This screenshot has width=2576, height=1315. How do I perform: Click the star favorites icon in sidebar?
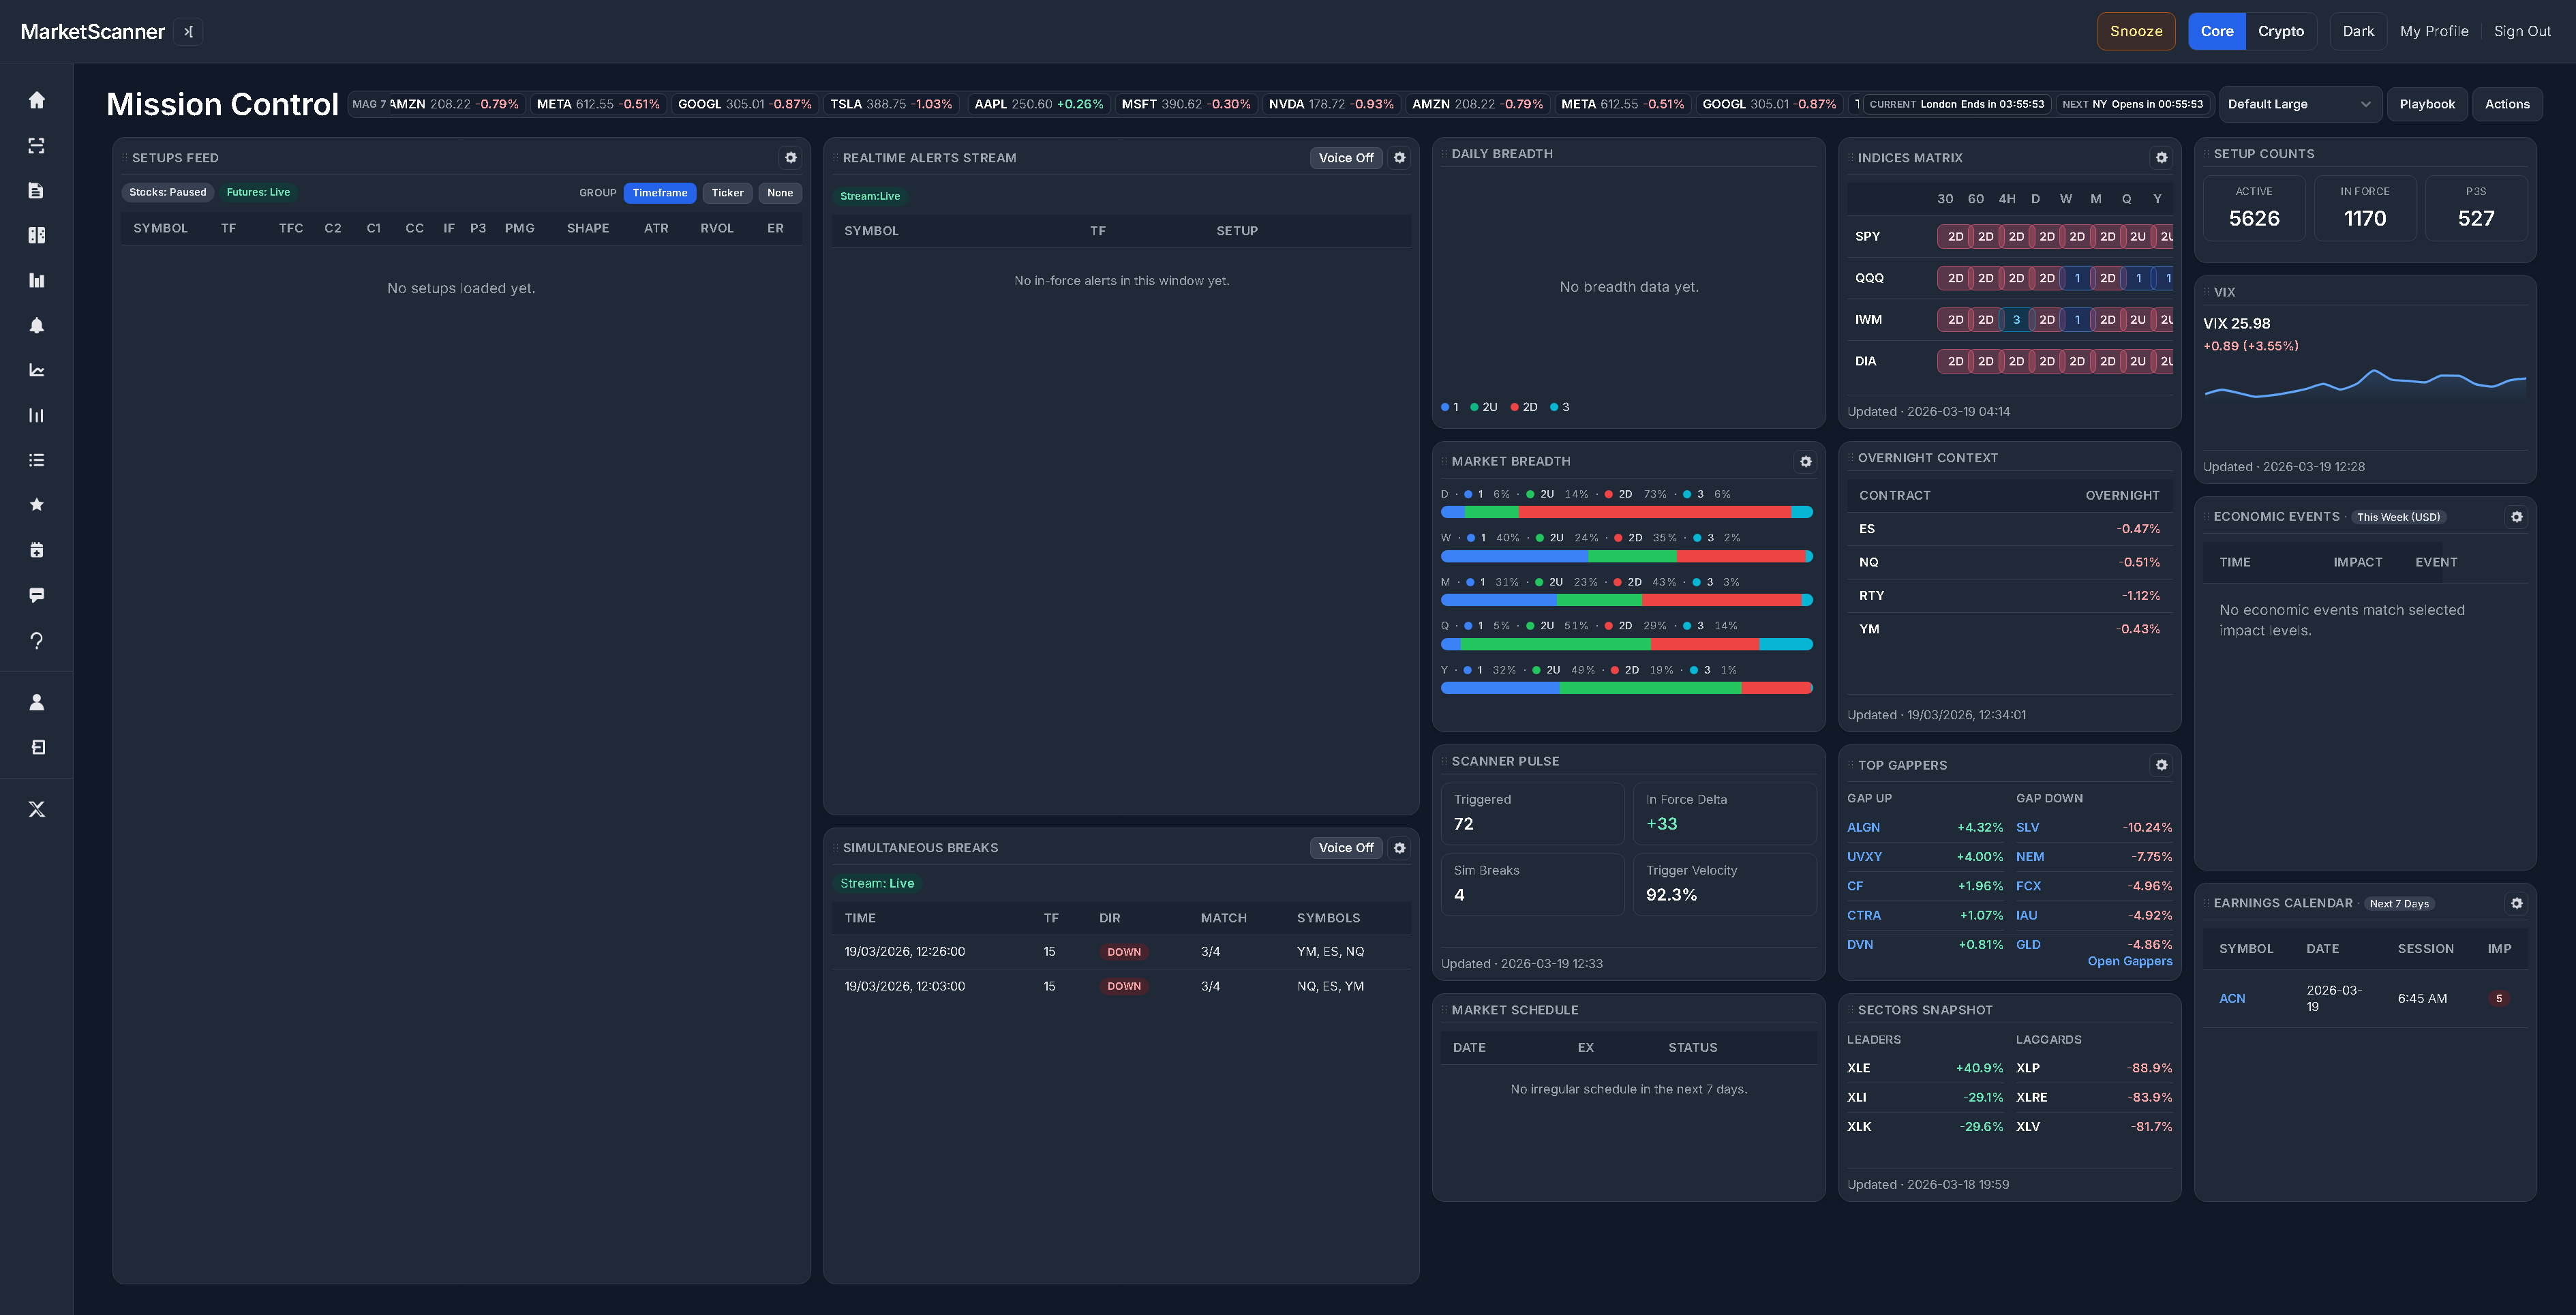37,505
